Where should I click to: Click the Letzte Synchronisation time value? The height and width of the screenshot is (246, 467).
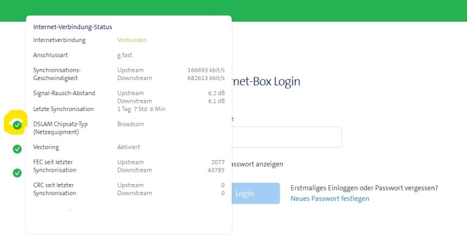141,109
